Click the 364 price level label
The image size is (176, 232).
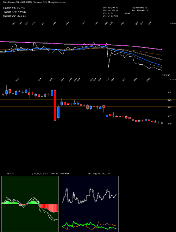(169, 92)
